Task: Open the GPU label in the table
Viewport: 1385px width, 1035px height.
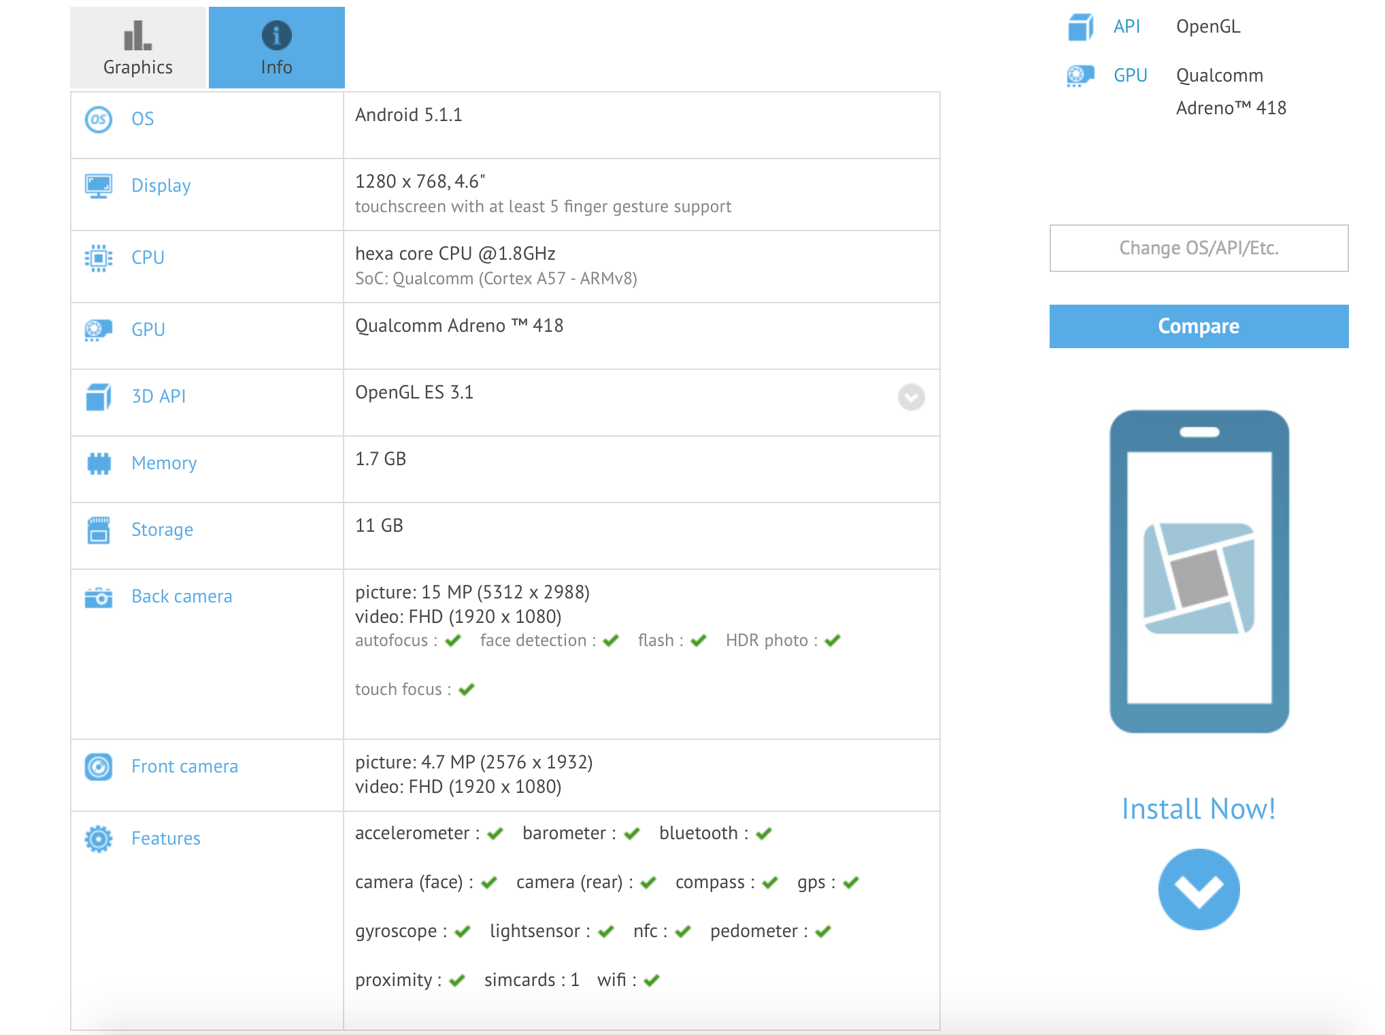Action: click(x=148, y=330)
